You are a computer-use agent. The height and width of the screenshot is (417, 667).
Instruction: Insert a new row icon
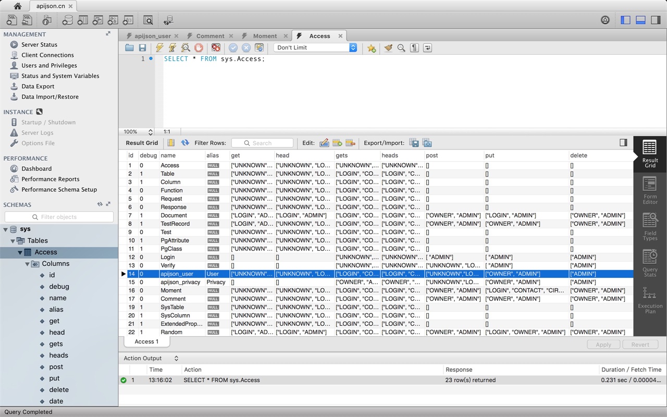[x=337, y=143]
